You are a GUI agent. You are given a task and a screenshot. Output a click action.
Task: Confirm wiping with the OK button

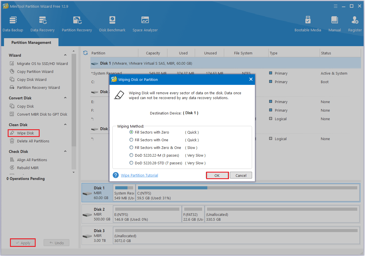pyautogui.click(x=217, y=175)
